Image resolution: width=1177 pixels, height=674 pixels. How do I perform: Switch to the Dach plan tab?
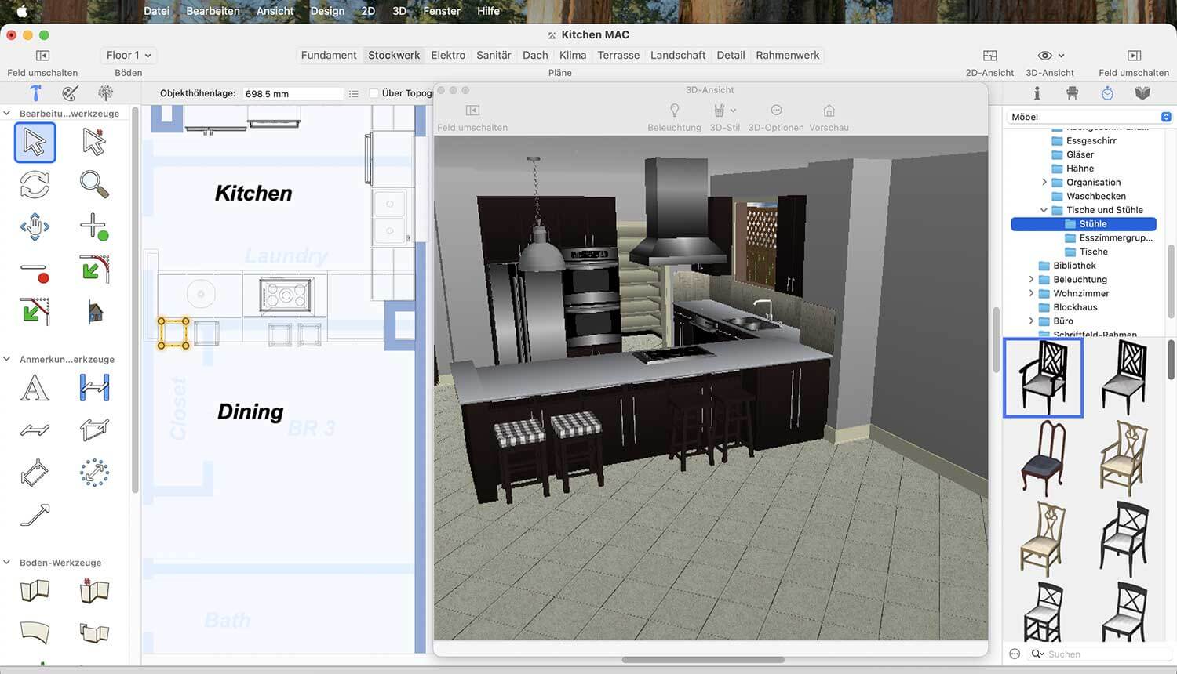pos(535,55)
